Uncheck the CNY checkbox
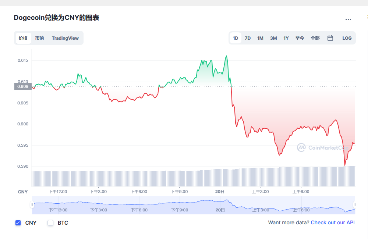 click(x=18, y=223)
